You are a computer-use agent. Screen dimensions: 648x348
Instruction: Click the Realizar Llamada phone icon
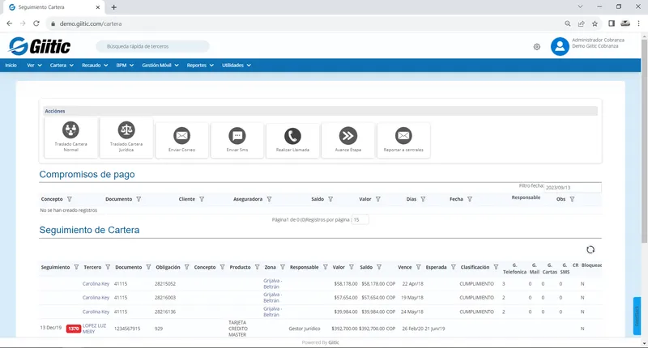292,135
